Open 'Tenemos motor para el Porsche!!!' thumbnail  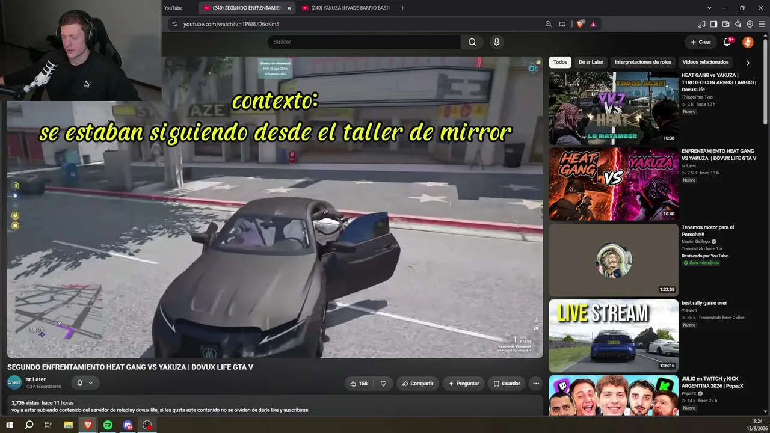[x=614, y=260]
